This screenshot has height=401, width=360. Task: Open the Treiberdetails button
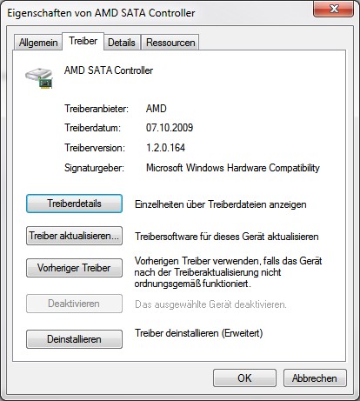pos(74,204)
